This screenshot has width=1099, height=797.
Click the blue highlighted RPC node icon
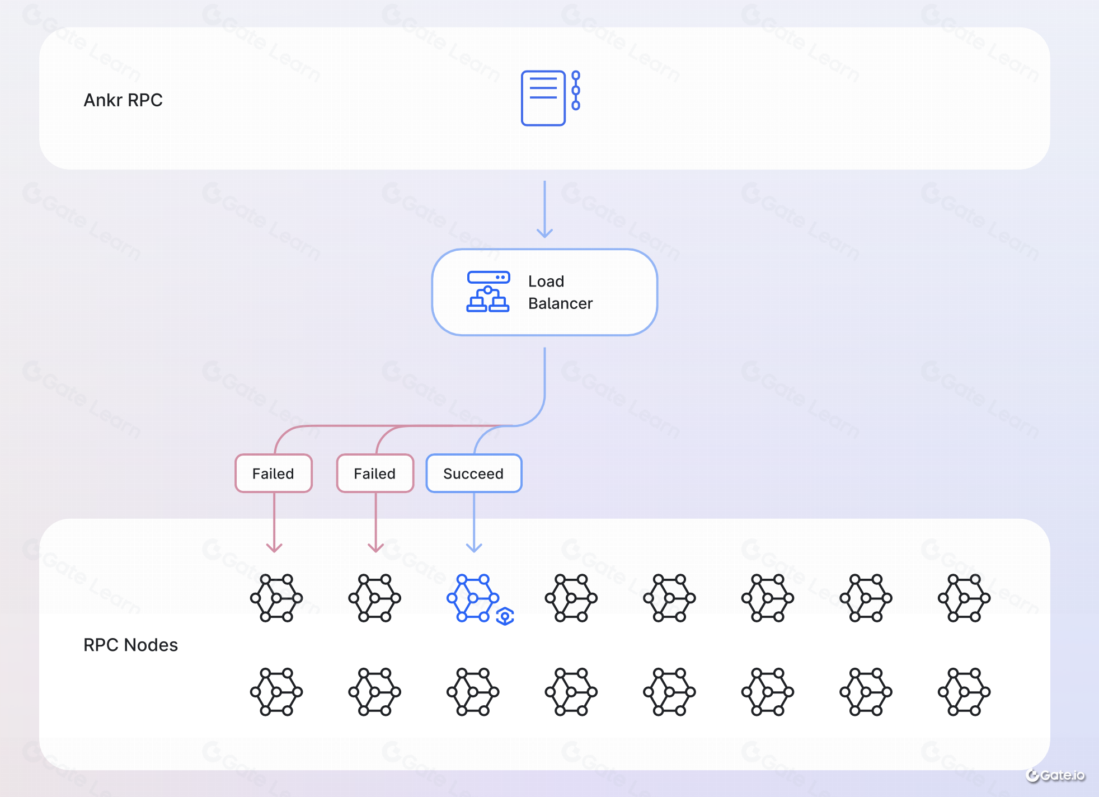473,598
